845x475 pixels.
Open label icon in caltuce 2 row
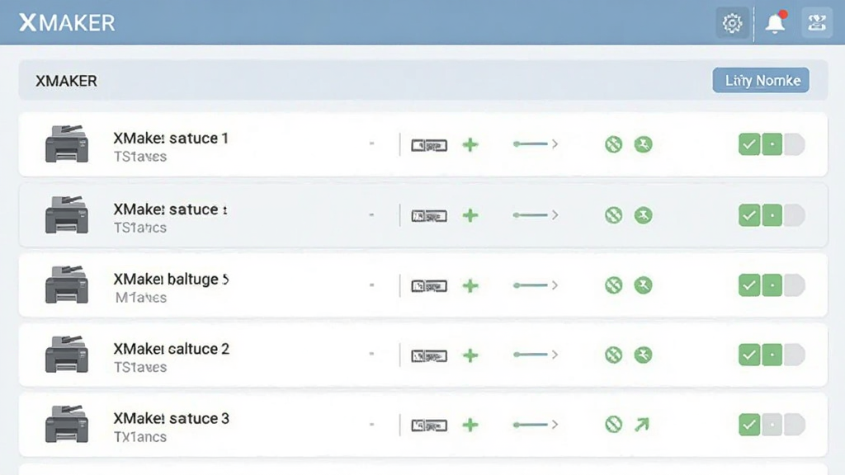click(429, 355)
